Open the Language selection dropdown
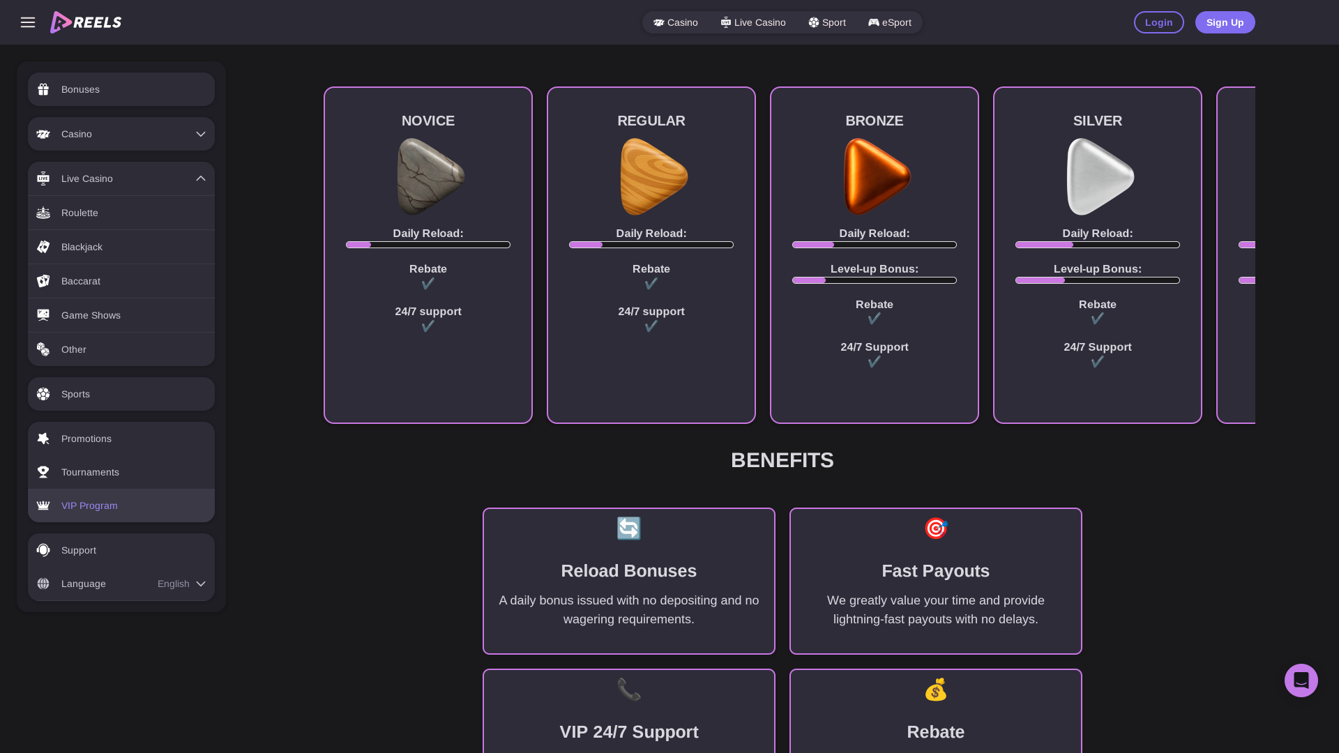This screenshot has width=1339, height=753. point(181,584)
